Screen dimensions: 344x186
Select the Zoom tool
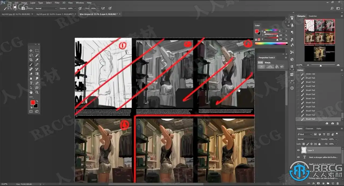pyautogui.click(x=37, y=92)
